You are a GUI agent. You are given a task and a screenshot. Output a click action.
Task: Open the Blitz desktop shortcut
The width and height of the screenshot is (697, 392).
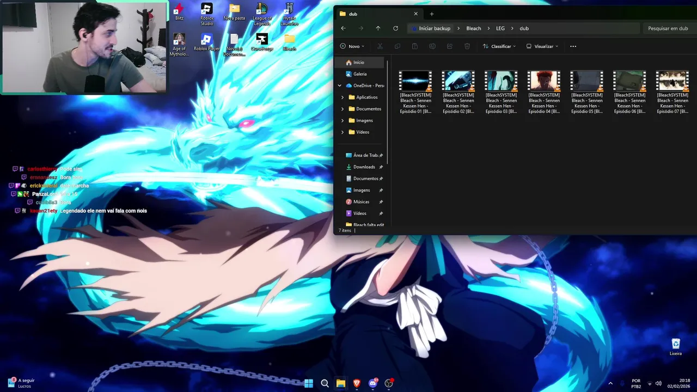coord(179,12)
